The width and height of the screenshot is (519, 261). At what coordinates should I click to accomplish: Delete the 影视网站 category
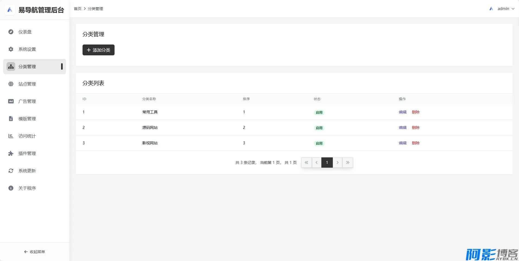pos(416,143)
